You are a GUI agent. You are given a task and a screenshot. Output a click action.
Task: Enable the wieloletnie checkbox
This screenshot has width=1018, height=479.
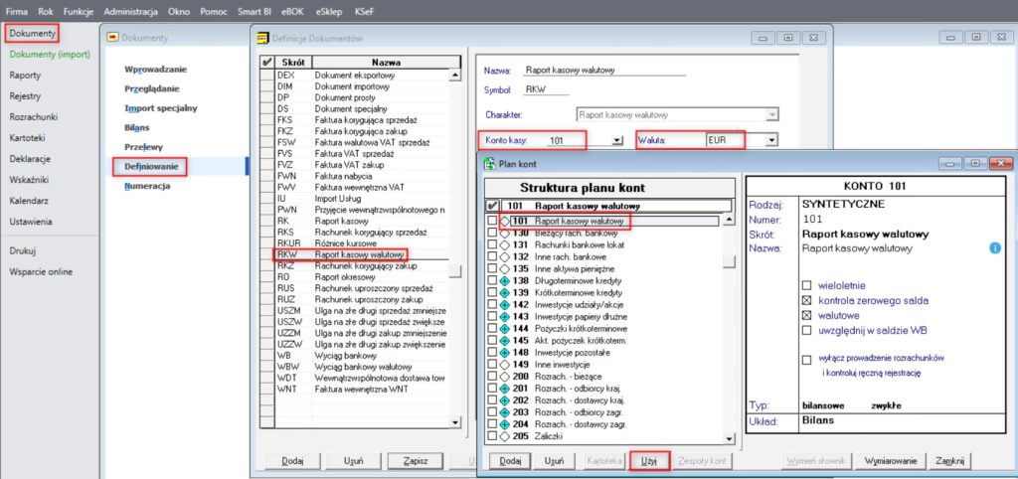click(x=807, y=285)
